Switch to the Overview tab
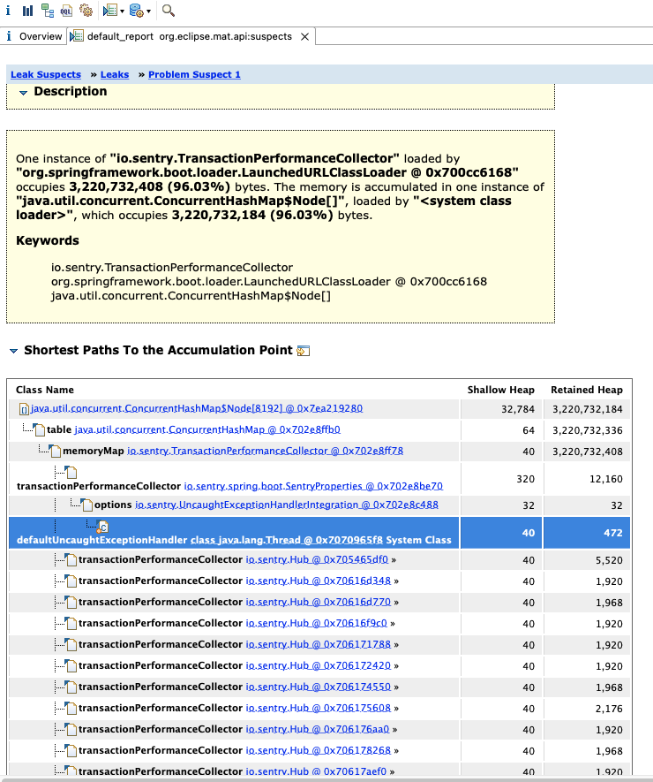This screenshot has height=782, width=653. 34,36
